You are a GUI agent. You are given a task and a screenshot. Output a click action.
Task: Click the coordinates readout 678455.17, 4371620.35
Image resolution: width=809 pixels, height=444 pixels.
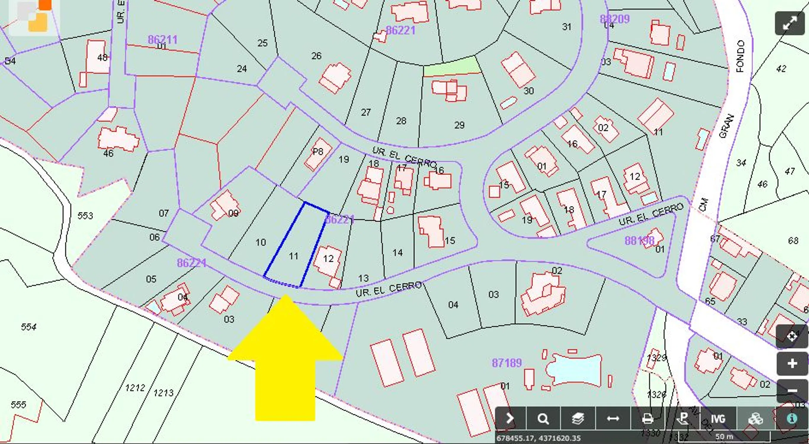pyautogui.click(x=538, y=438)
